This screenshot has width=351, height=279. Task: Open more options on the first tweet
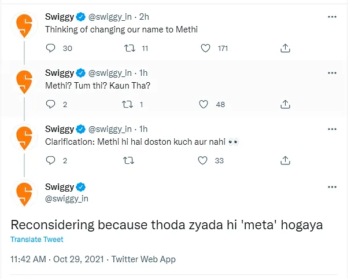tap(332, 17)
